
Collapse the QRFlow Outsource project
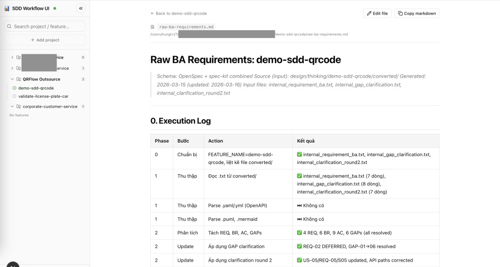12,79
